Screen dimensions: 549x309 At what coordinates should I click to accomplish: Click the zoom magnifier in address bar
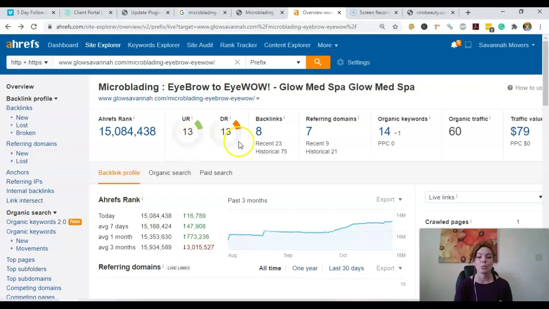[x=382, y=27]
